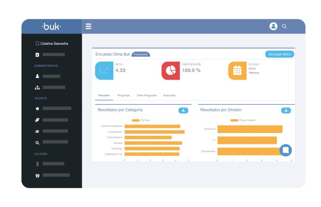The height and width of the screenshot is (207, 321).
Task: Select the Avanzado tab
Action: coord(169,95)
